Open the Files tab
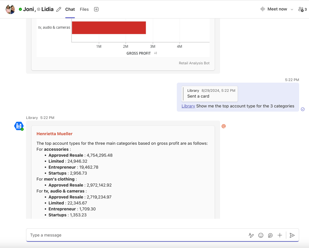309x248 pixels. [x=84, y=9]
